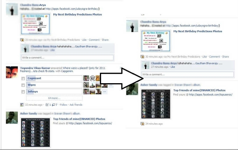The height and width of the screenshot is (150, 238).
Task: Open the poll poster's two-faces profile photo
Action: [x=12, y=72]
